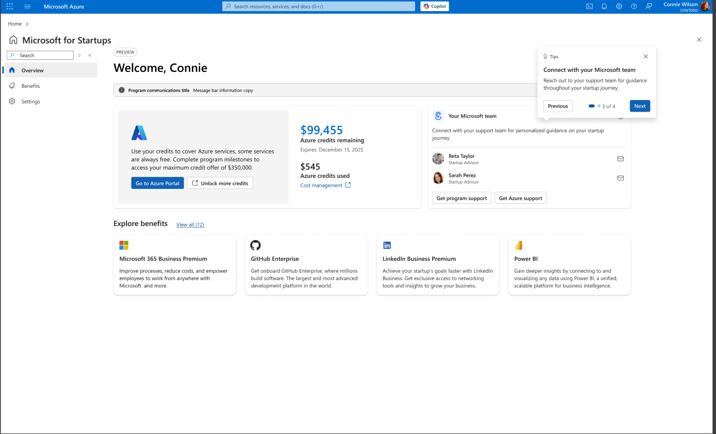Click the Azure logo in credits card

click(x=139, y=133)
